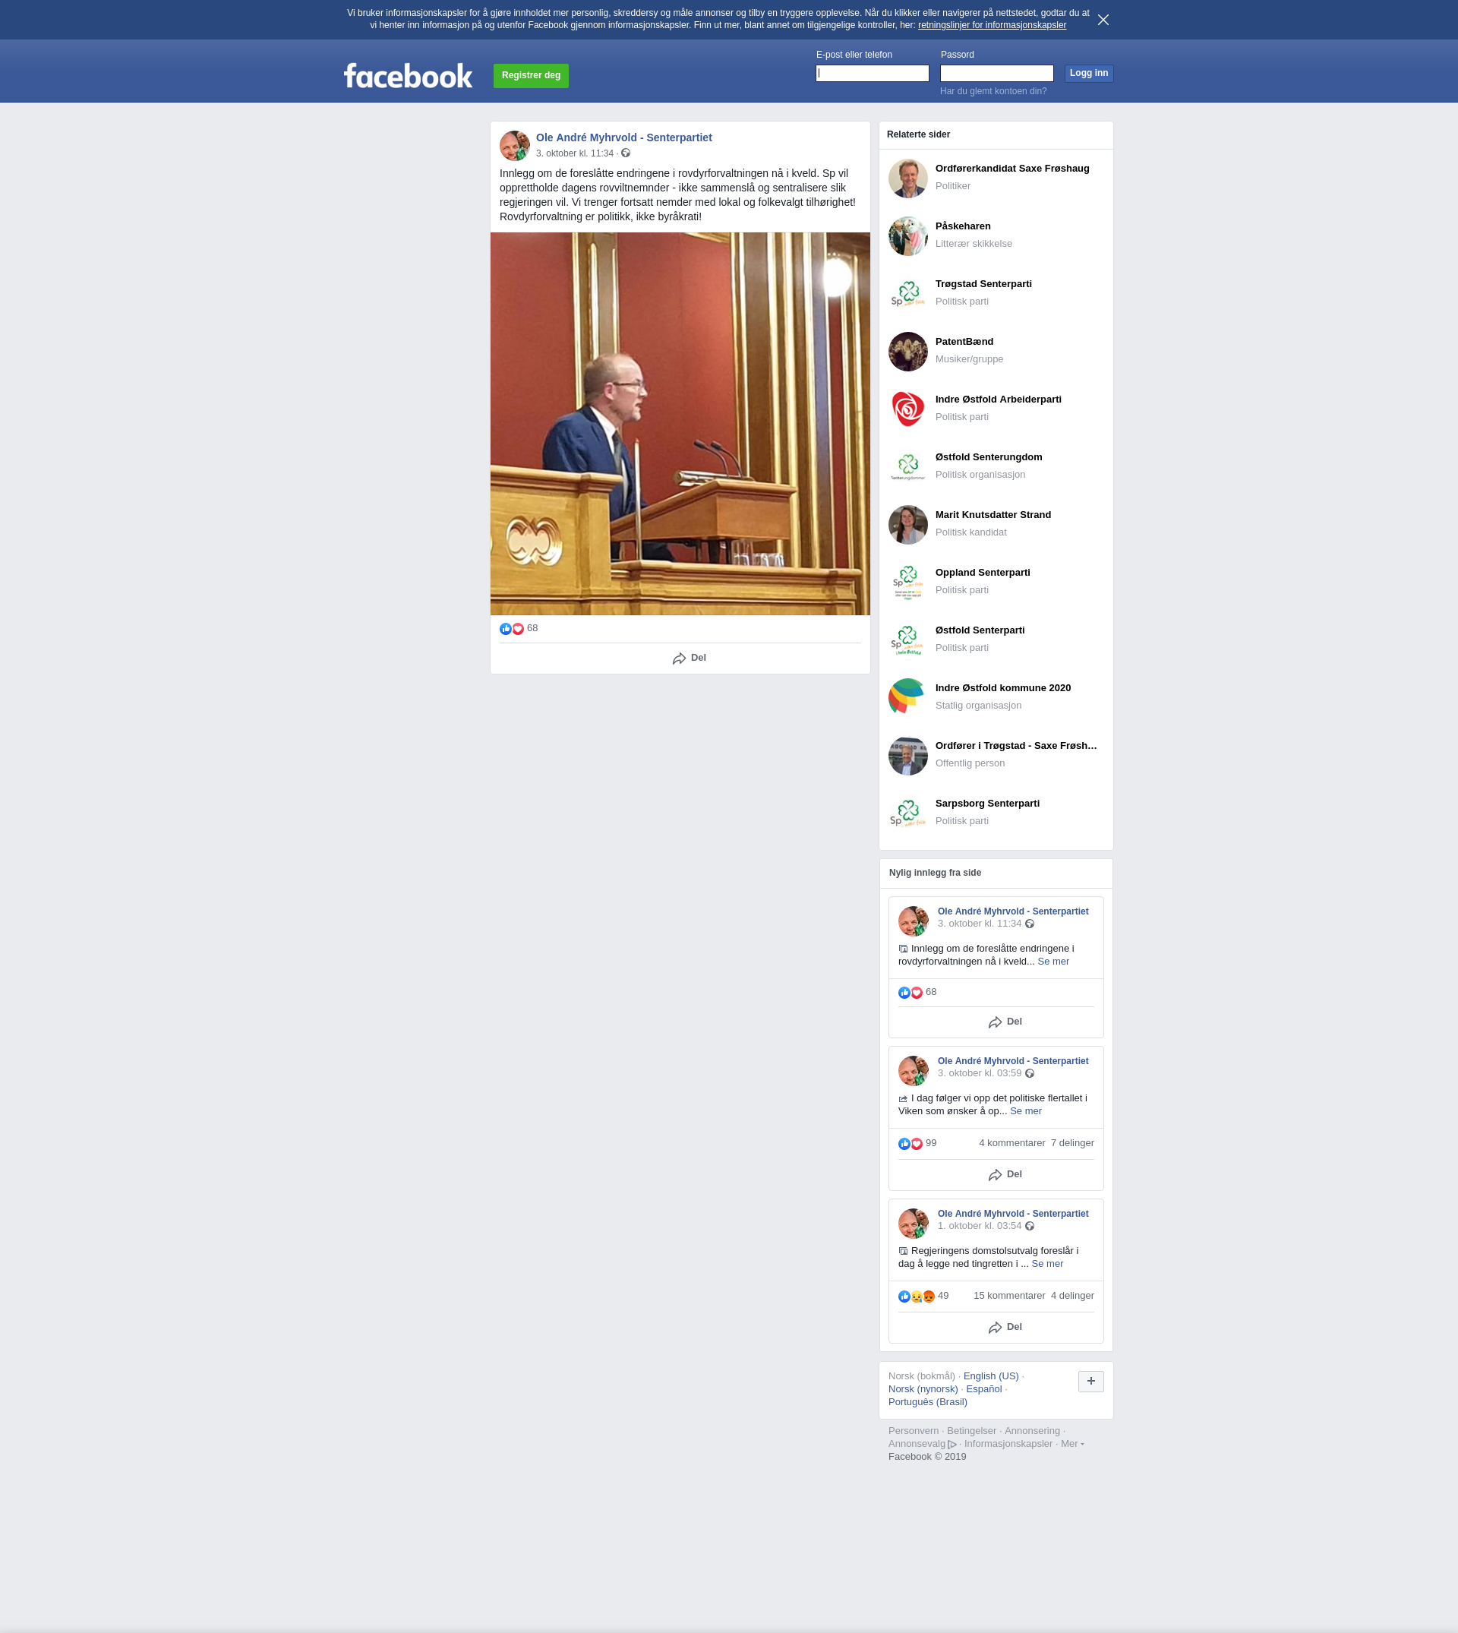Open the Informasjonskapsler footer link
This screenshot has width=1458, height=1633.
1008,1444
